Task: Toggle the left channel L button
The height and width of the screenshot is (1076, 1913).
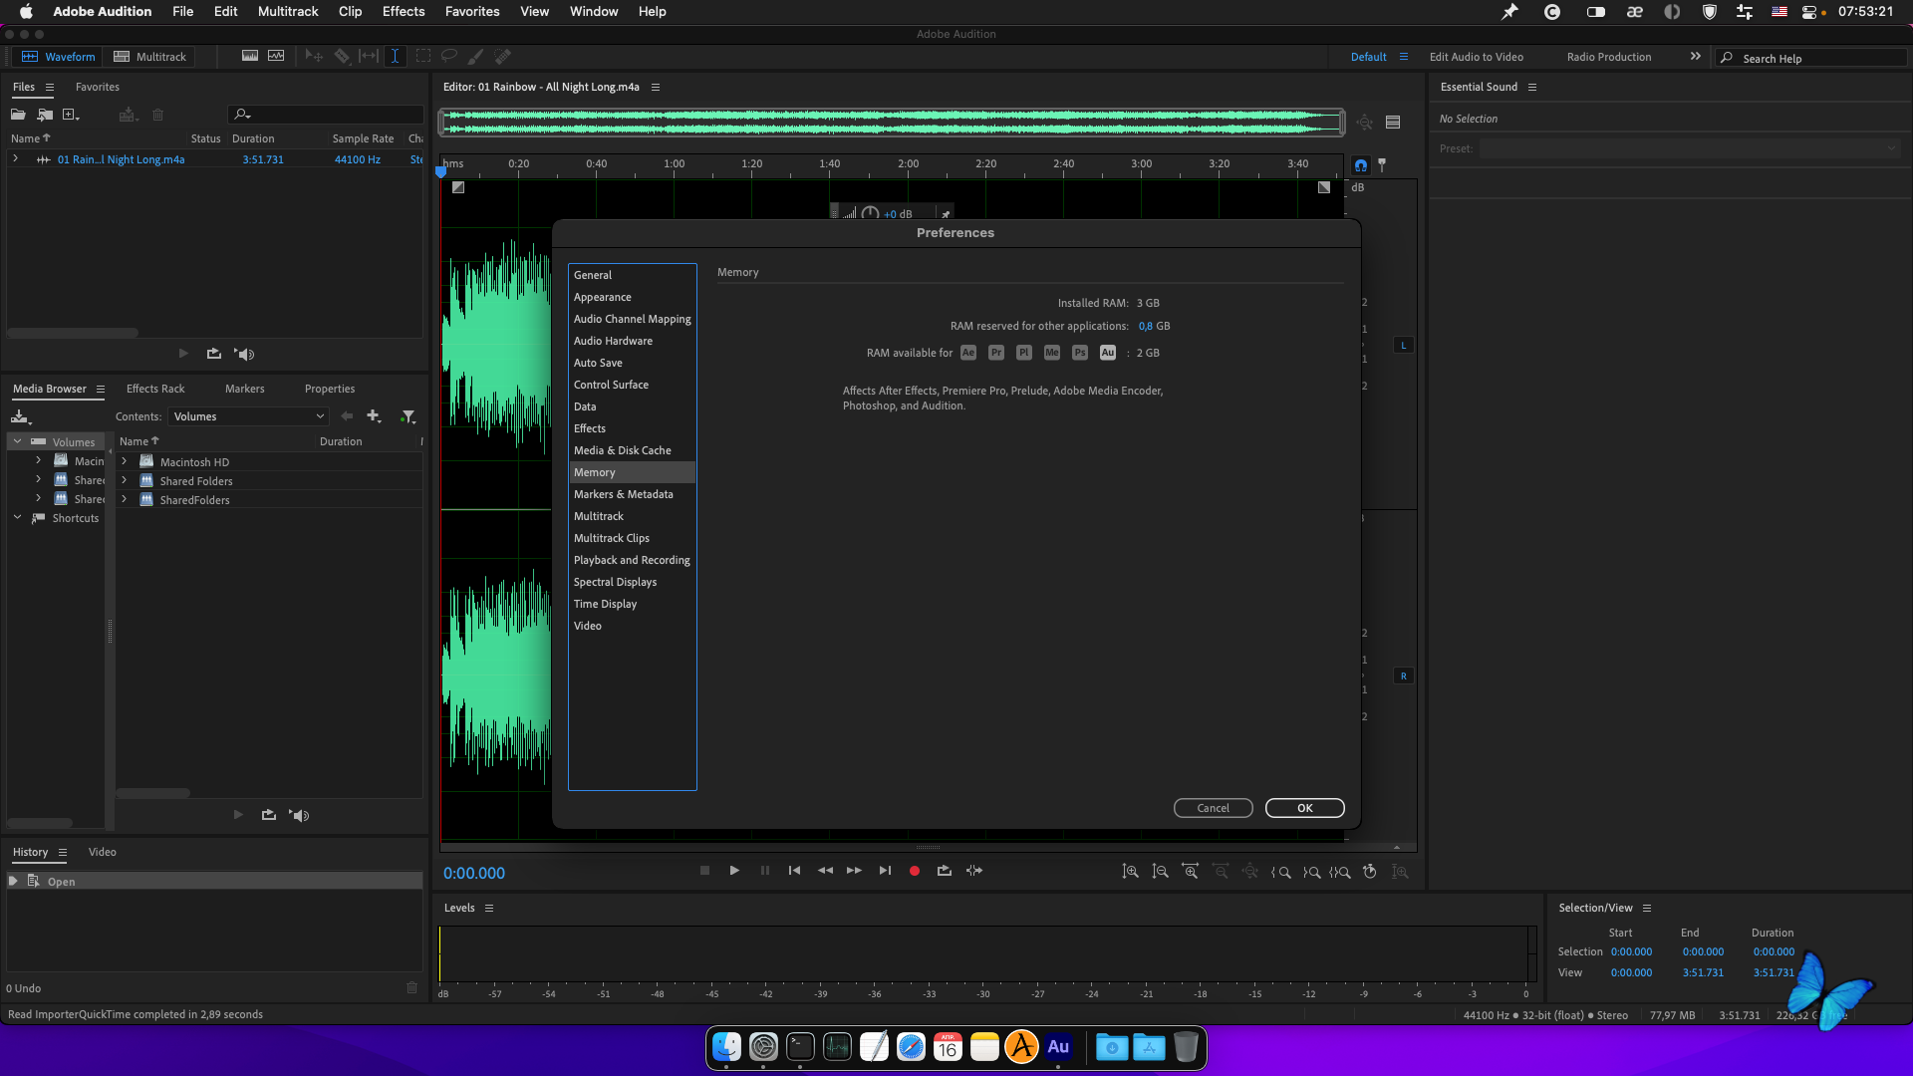Action: 1403,346
